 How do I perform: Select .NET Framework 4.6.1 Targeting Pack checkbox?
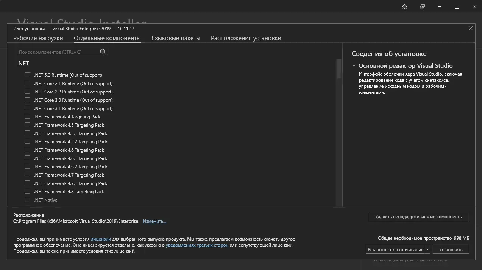[x=28, y=158]
